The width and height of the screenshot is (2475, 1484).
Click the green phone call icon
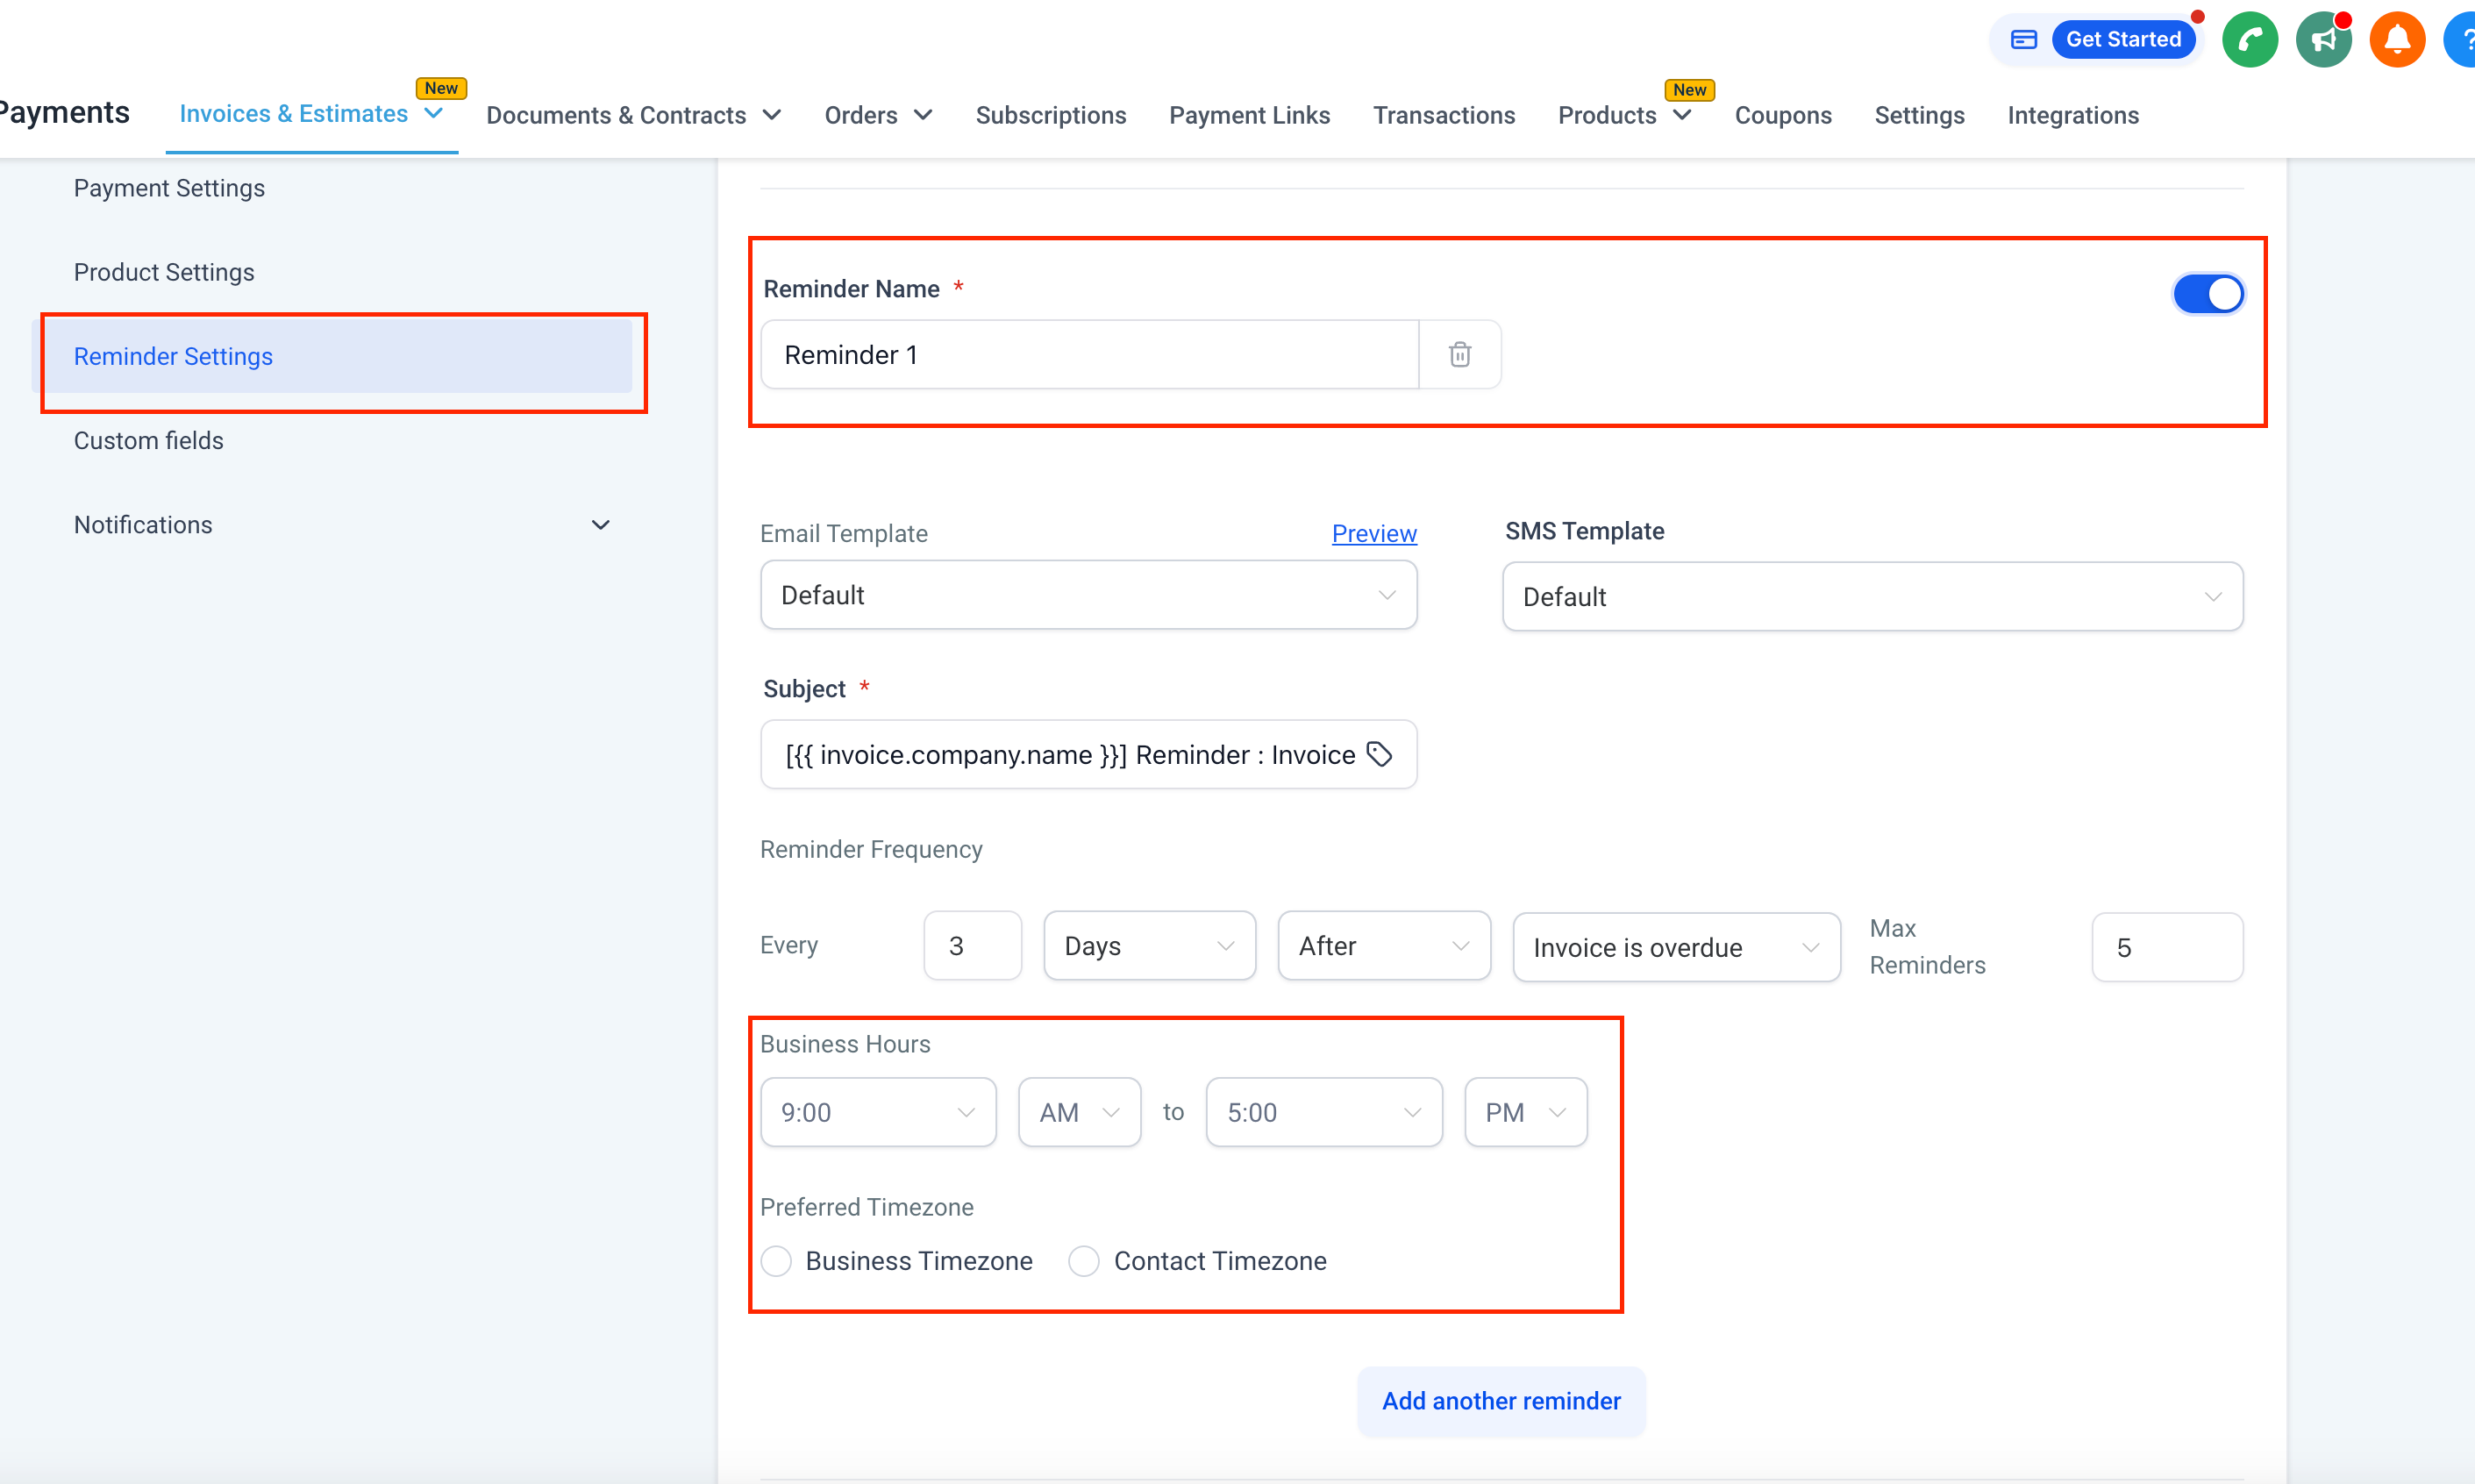point(2250,40)
